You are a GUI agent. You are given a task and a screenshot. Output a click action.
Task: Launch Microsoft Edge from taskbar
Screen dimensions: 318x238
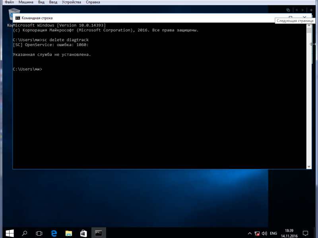[x=54, y=233]
